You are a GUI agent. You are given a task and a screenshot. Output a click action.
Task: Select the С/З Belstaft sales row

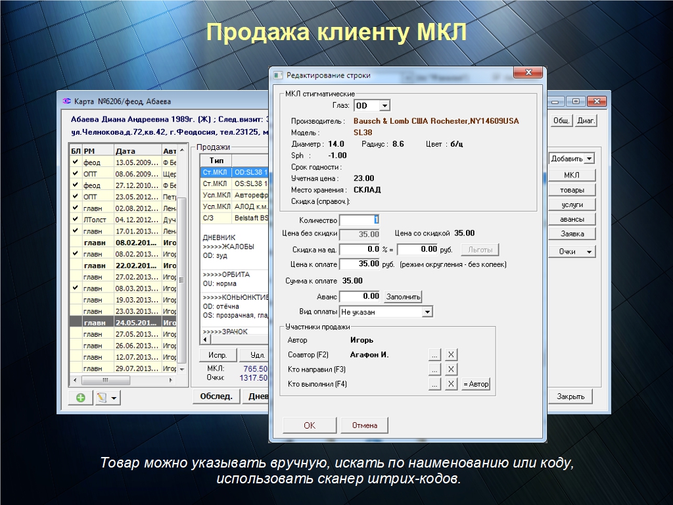233,218
